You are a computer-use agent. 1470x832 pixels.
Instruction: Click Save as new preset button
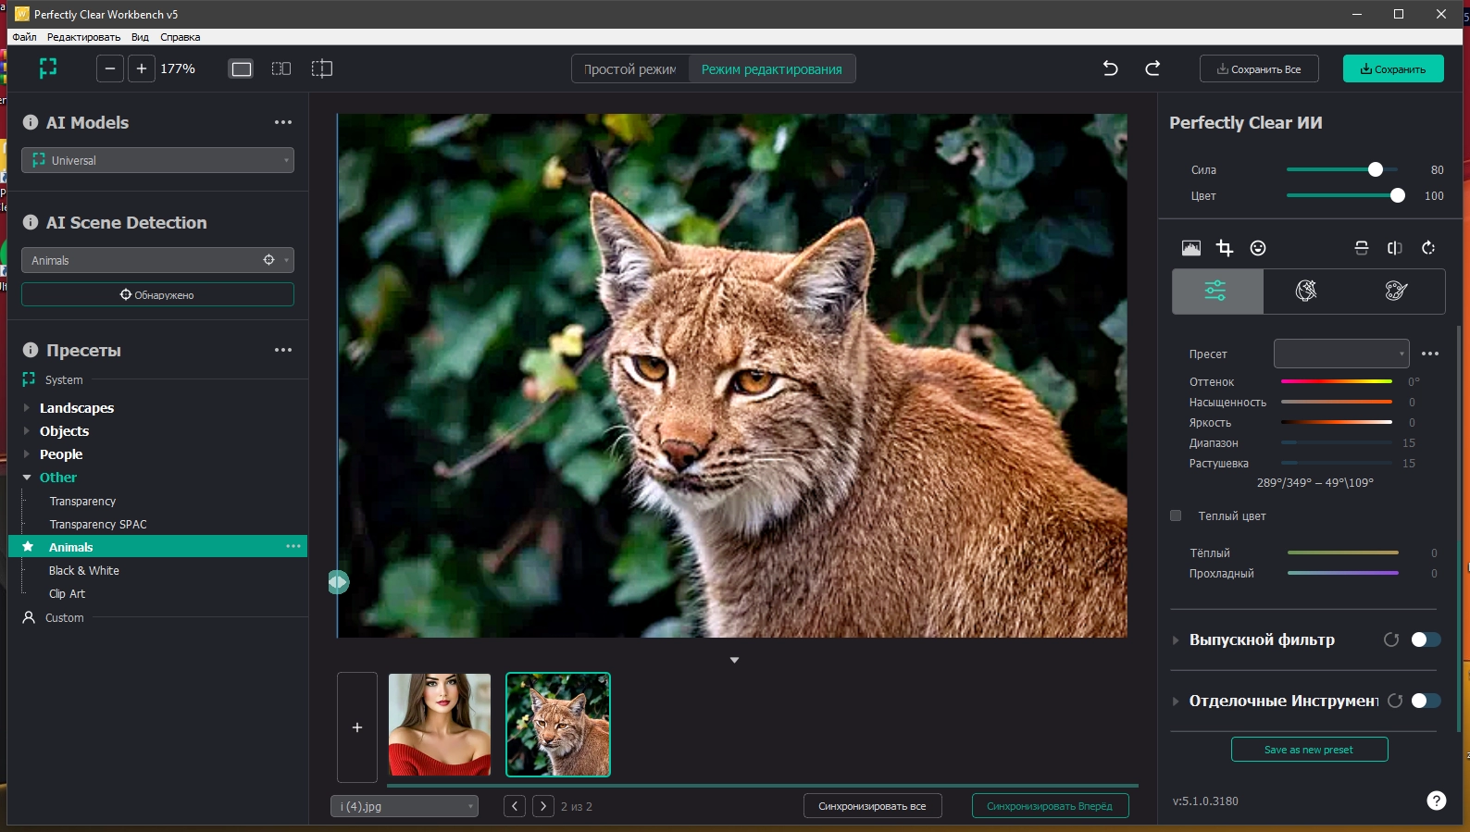pos(1309,750)
